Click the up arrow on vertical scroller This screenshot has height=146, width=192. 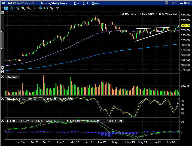[2, 12]
